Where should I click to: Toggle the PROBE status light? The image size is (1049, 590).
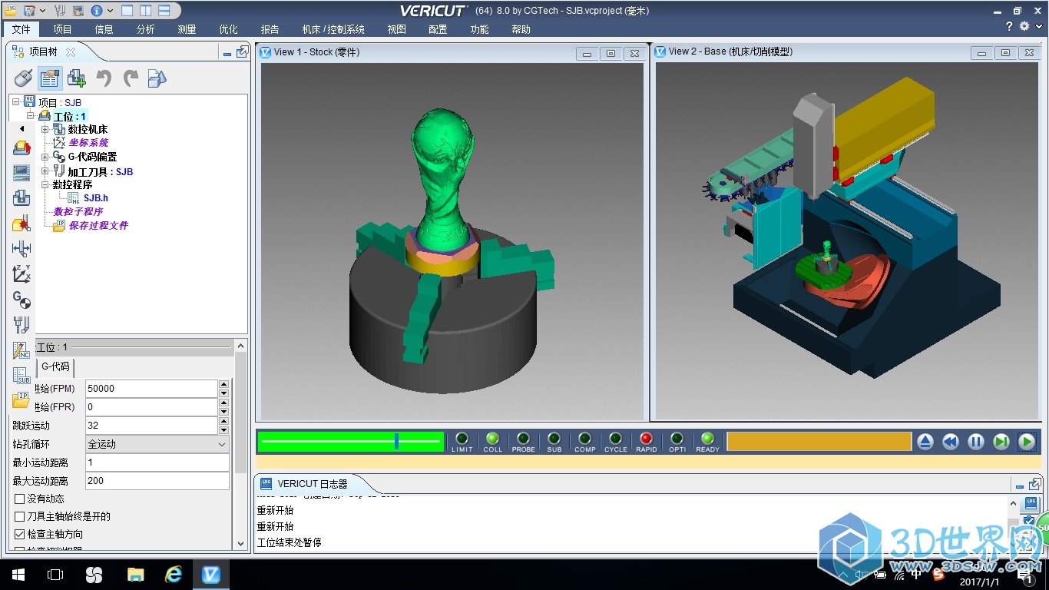pyautogui.click(x=523, y=439)
